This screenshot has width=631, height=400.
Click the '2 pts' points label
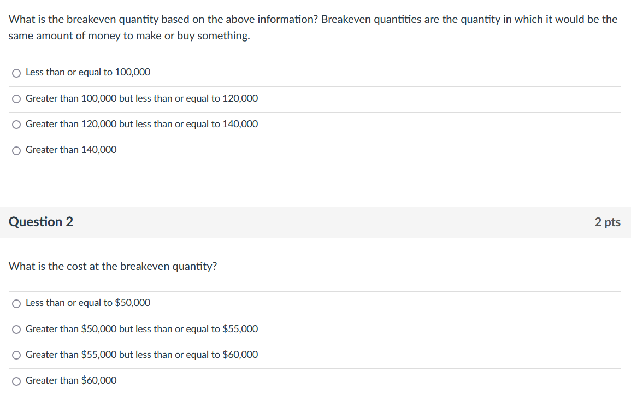click(608, 222)
